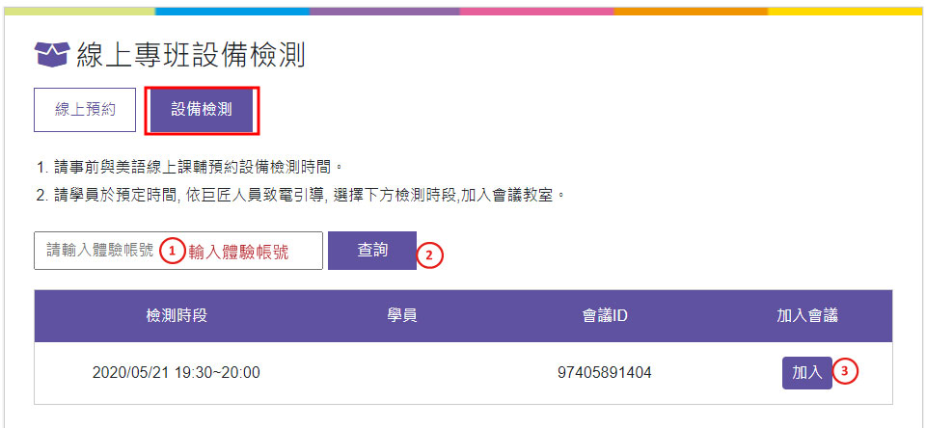Image resolution: width=926 pixels, height=428 pixels.
Task: Click the red 輸入體驗帳號 annotation text
Action: [238, 253]
